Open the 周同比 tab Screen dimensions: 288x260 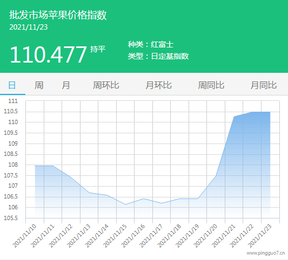[211, 85]
